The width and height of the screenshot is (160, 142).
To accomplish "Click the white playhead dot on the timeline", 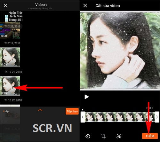I will click(83, 110).
